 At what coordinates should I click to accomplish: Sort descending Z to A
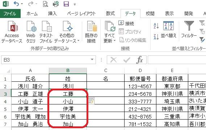click(x=156, y=37)
